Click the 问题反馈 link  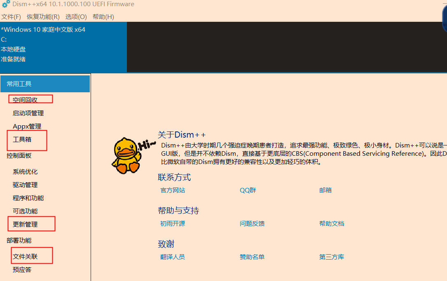point(252,223)
